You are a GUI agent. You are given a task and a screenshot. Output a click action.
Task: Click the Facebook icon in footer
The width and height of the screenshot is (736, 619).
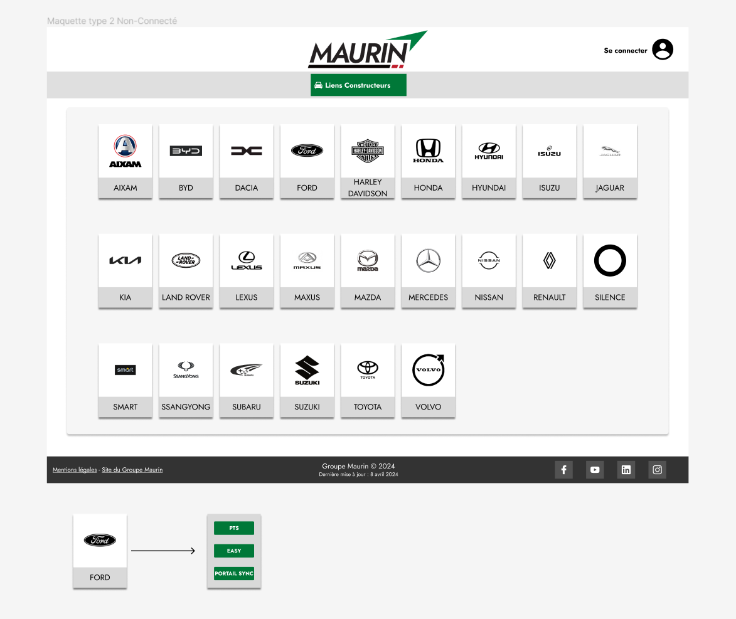point(563,470)
